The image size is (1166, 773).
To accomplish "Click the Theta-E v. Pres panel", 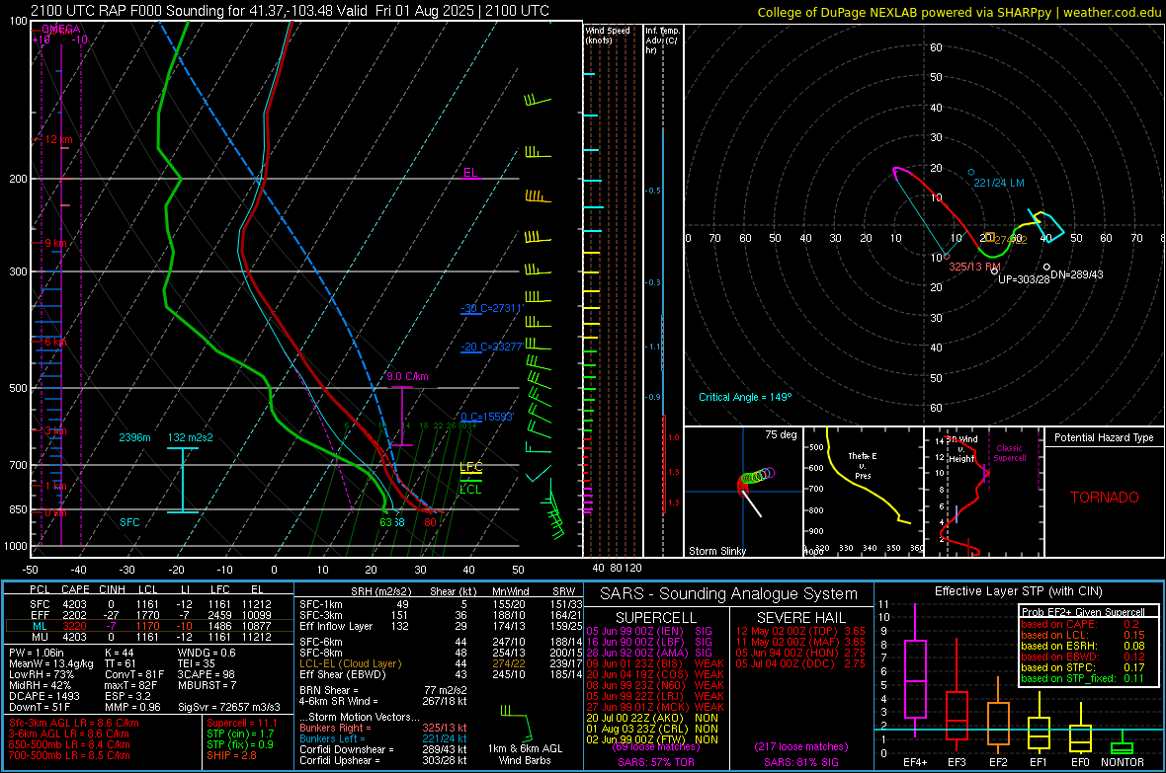I will (x=864, y=492).
